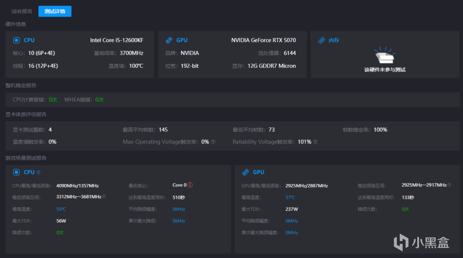Click the 小黑盒 logo watermark
The width and height of the screenshot is (463, 258).
(421, 242)
